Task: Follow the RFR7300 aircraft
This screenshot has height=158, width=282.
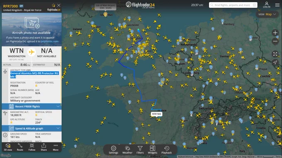Action: (32, 147)
